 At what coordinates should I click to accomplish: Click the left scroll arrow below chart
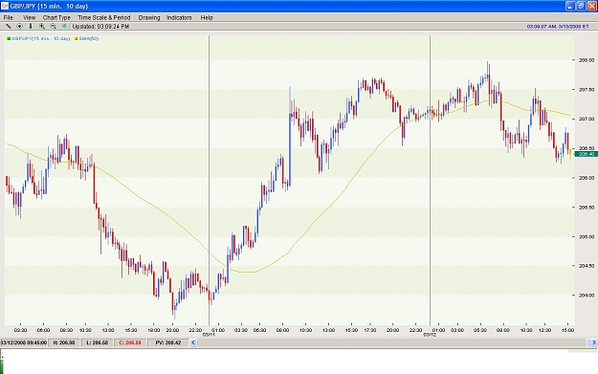[193, 342]
